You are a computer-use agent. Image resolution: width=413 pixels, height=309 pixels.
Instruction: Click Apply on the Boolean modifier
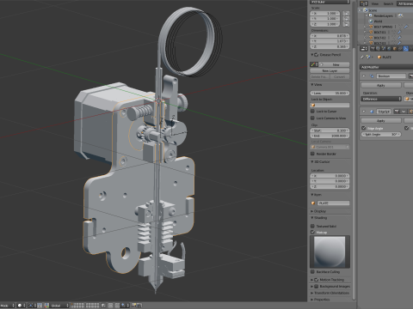[381, 85]
